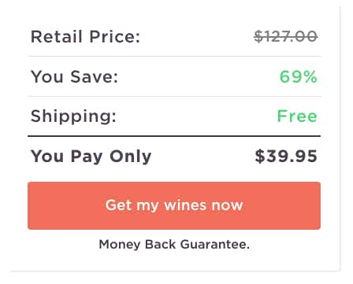Click the struck-through $127.00 retail price
The width and height of the screenshot is (353, 284).
[x=286, y=36]
